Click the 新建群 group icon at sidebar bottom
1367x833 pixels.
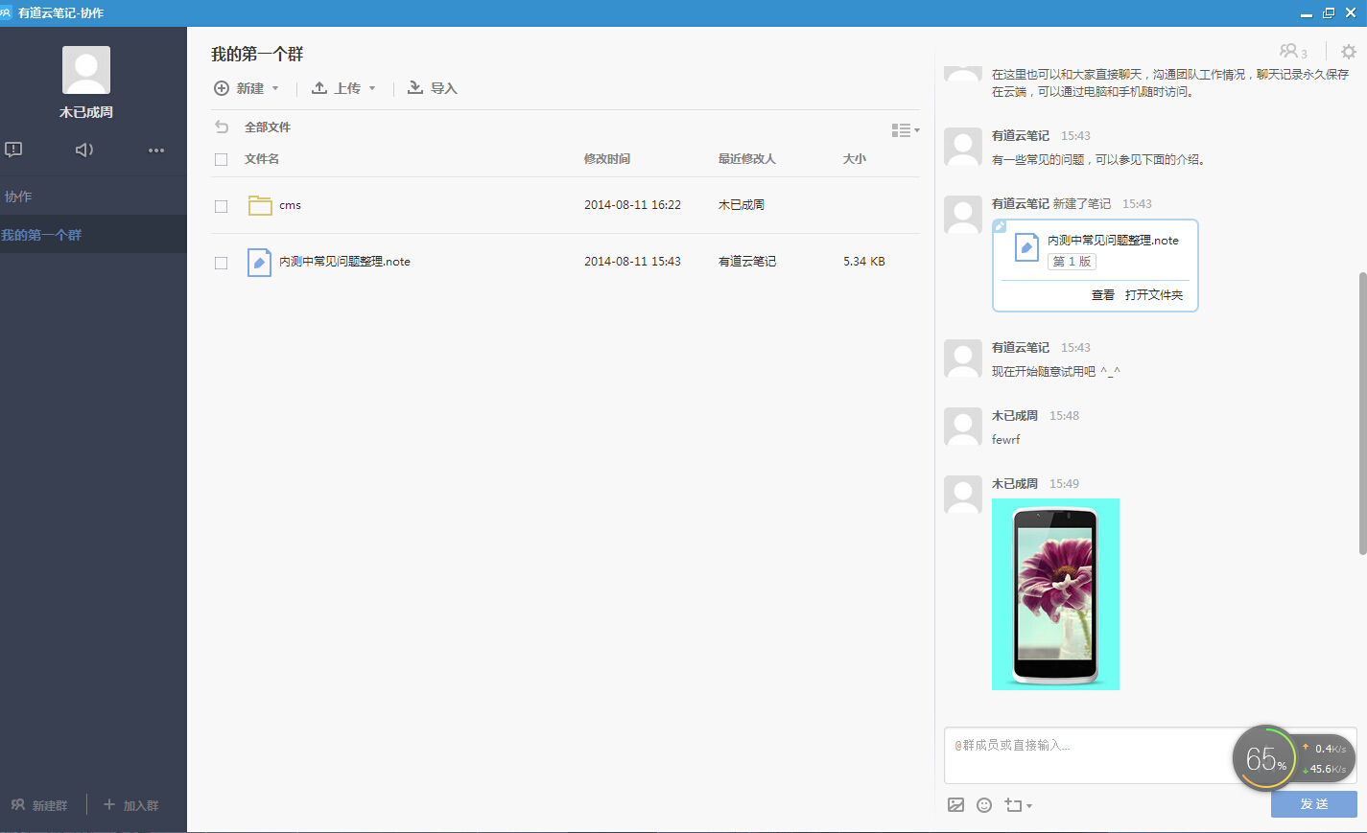(x=18, y=805)
